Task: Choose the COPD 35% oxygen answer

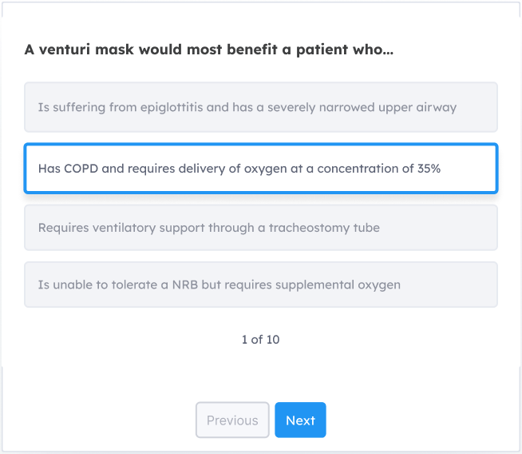Action: (x=260, y=169)
